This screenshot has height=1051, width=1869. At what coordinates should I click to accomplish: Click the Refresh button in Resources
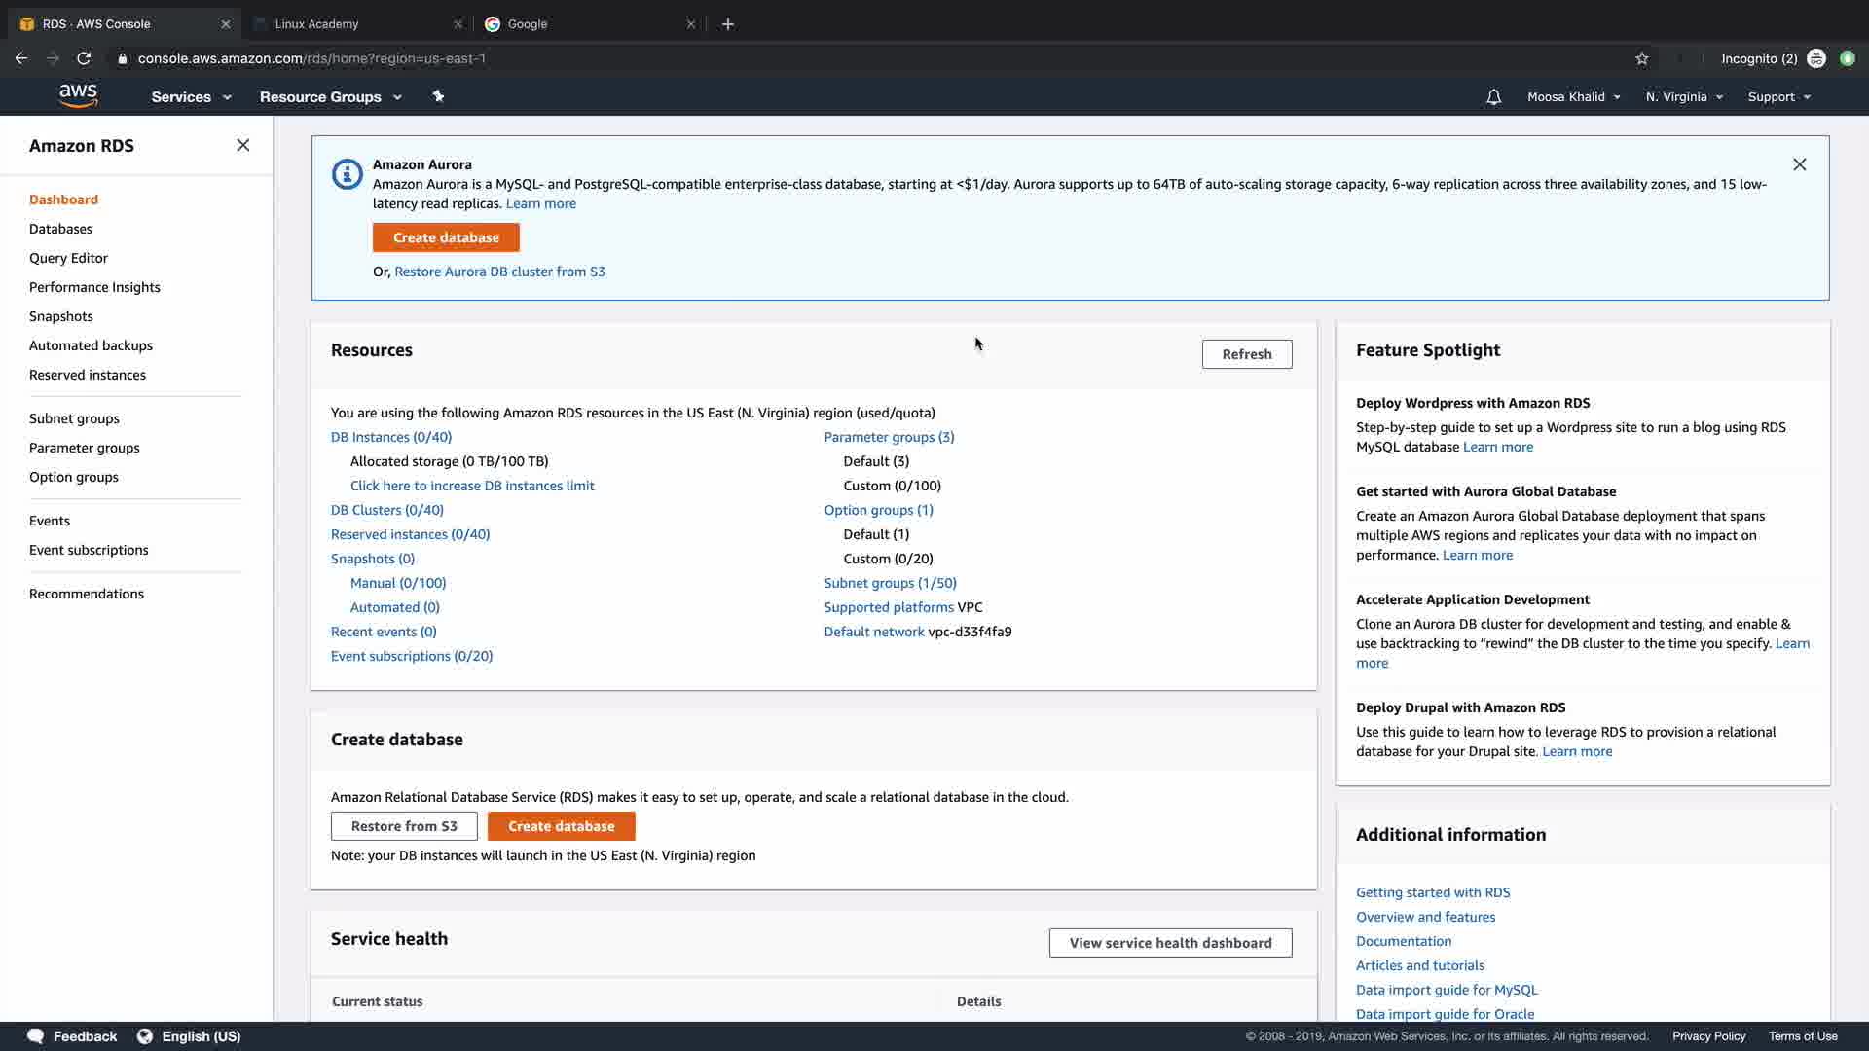[1246, 354]
